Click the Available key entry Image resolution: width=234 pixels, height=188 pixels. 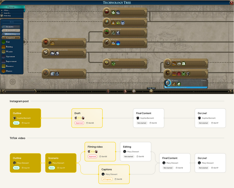point(11,27)
